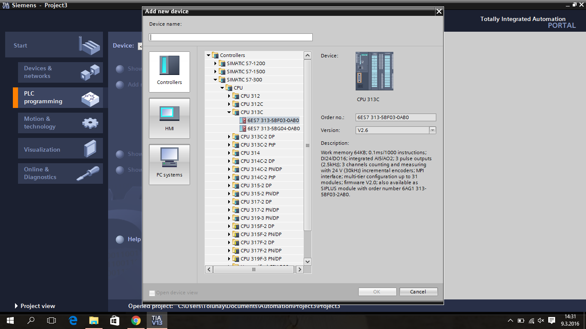Open Google Chrome from taskbar
Image resolution: width=586 pixels, height=329 pixels.
(136, 320)
